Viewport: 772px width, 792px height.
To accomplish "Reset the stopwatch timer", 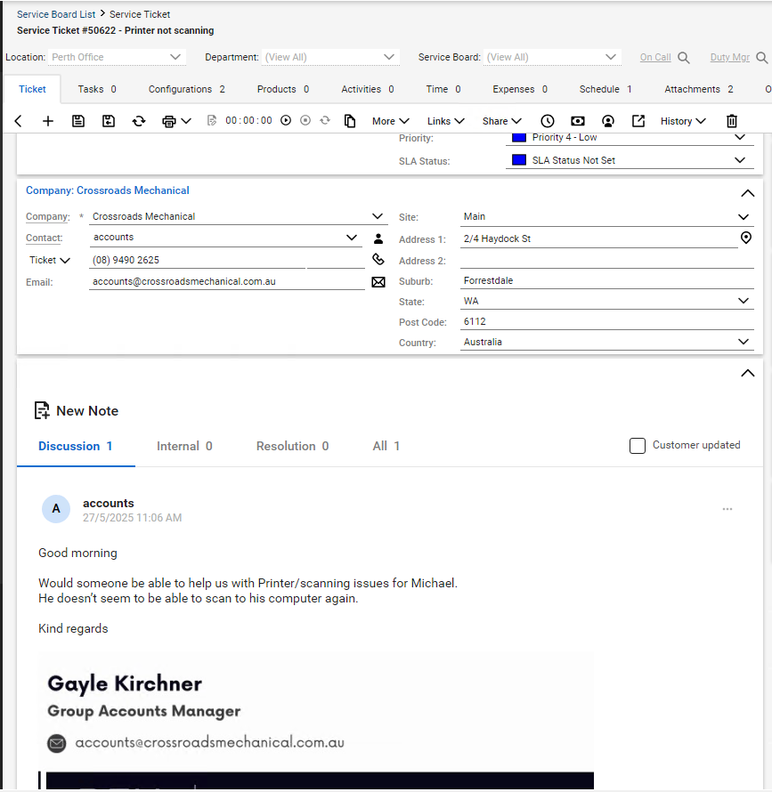I will click(x=325, y=121).
